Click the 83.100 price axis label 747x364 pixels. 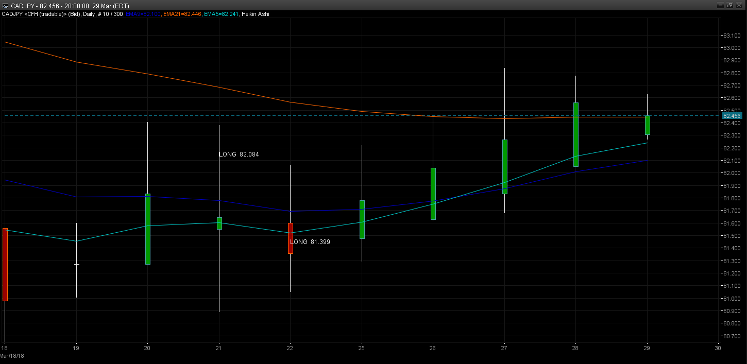click(x=731, y=36)
